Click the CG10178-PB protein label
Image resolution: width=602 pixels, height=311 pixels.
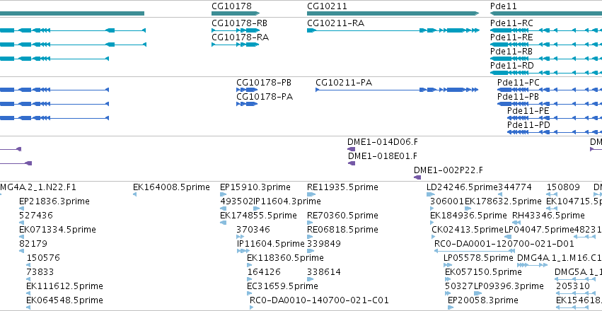[x=264, y=83]
